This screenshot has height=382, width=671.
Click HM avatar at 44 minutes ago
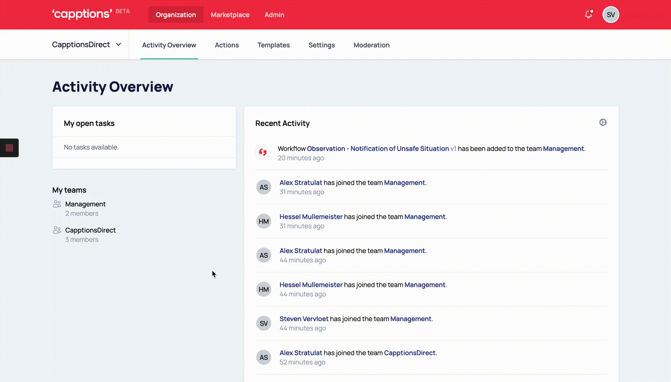[264, 289]
